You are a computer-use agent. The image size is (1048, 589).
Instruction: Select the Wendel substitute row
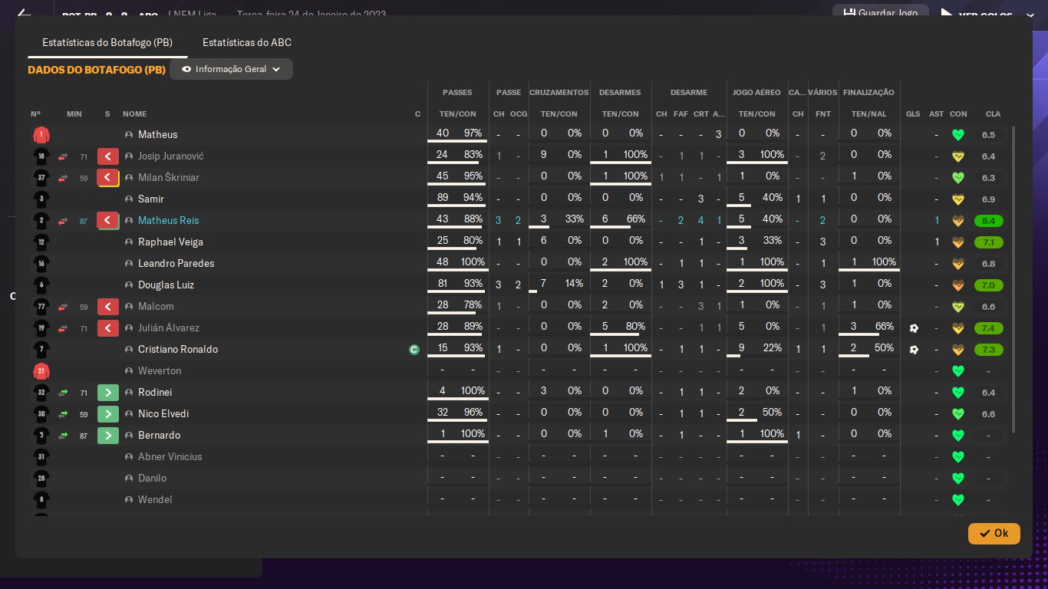pos(518,500)
